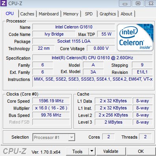Click the version text Ver. 1.70.0.x64
Image resolution: width=156 pixels, height=156 pixels.
[46, 152]
